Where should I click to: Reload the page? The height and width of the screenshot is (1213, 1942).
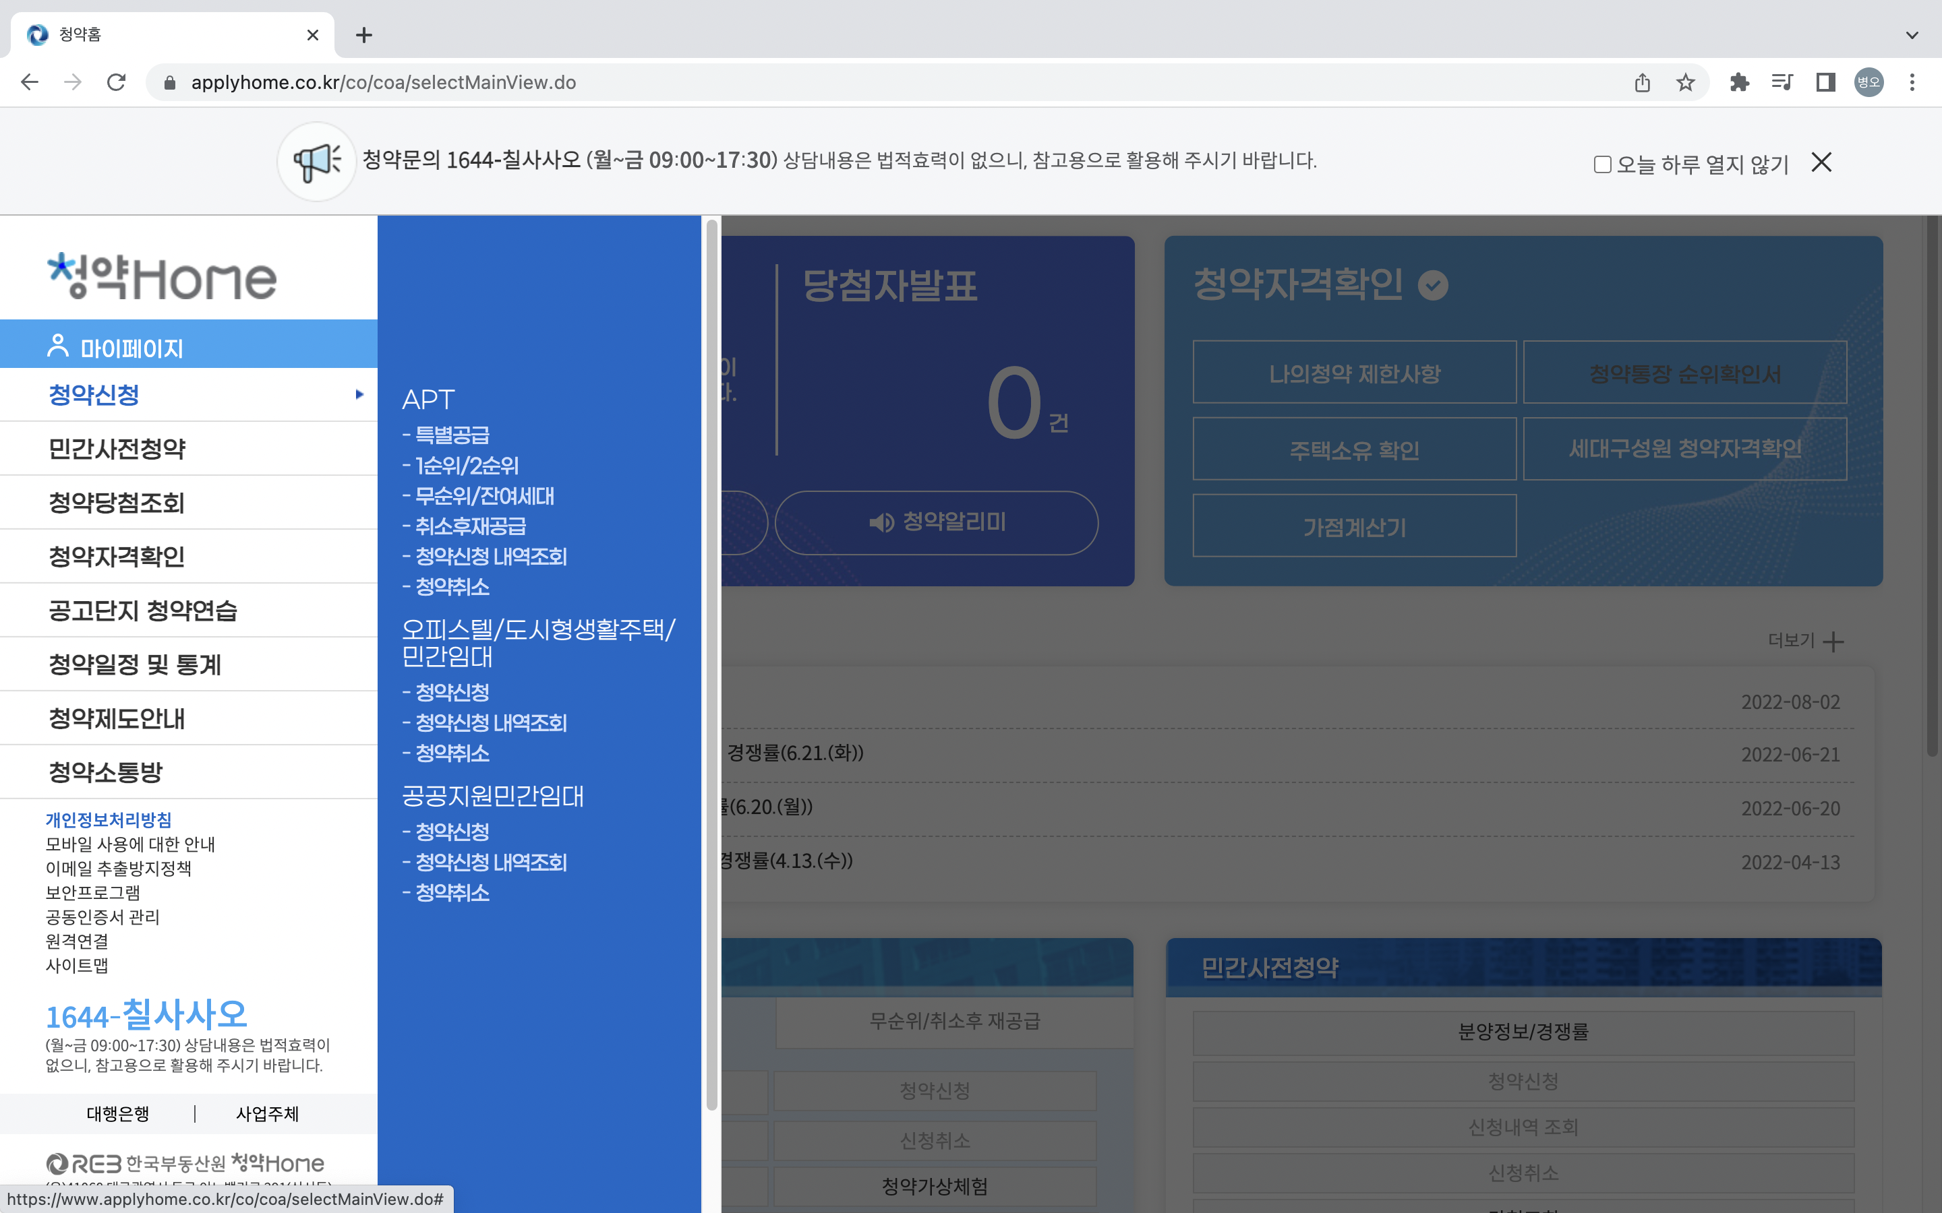[x=117, y=83]
